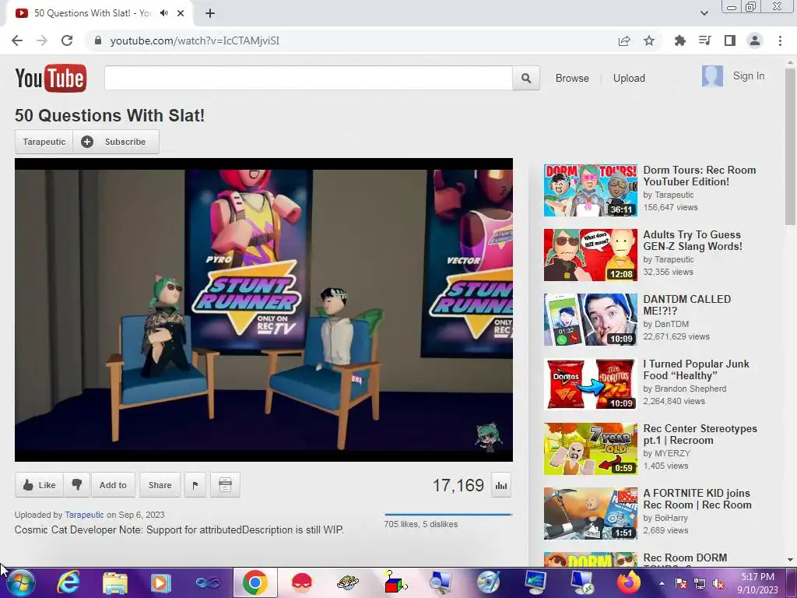Open a new tab with plus button

(x=210, y=14)
